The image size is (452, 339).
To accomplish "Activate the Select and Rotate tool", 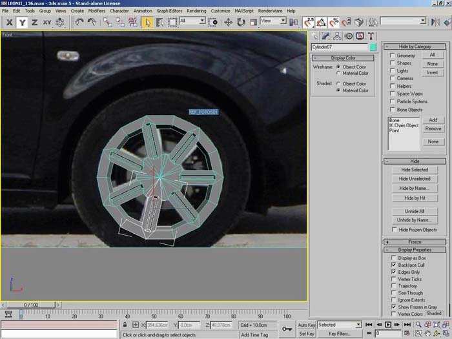I will [241, 22].
